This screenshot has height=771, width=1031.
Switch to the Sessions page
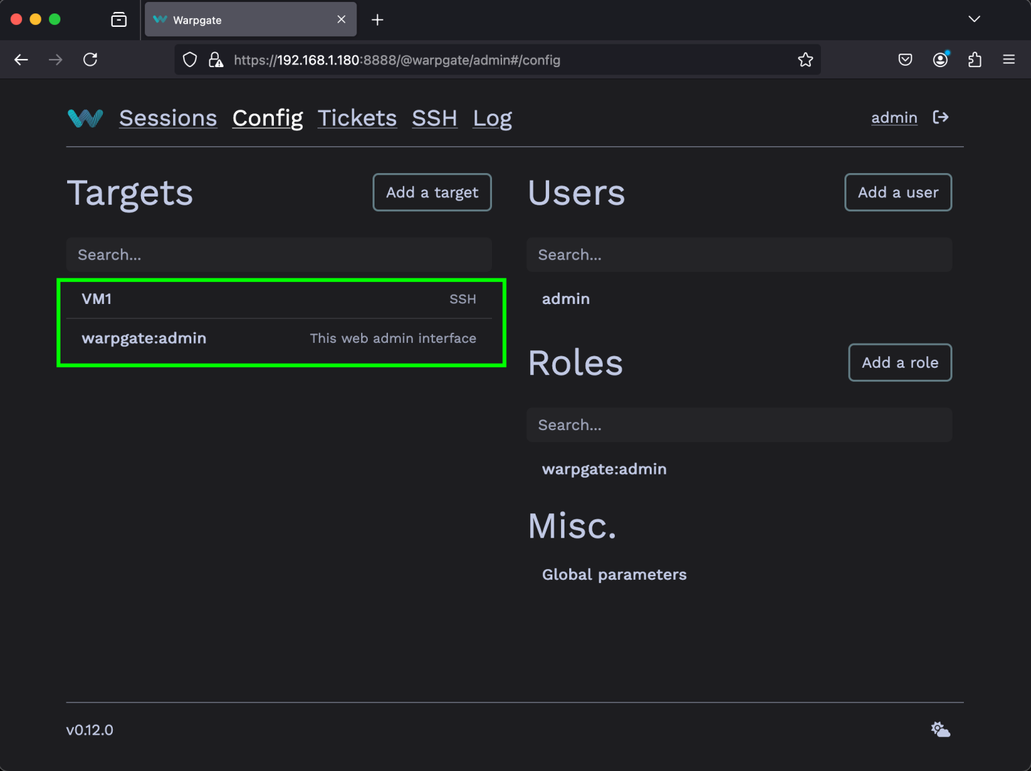168,118
